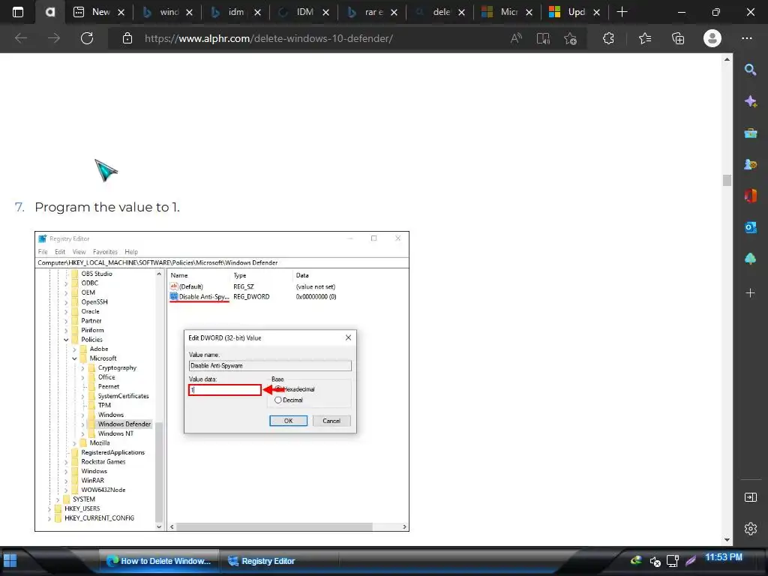Close the uppercase 'IDM' tab

[x=325, y=12]
